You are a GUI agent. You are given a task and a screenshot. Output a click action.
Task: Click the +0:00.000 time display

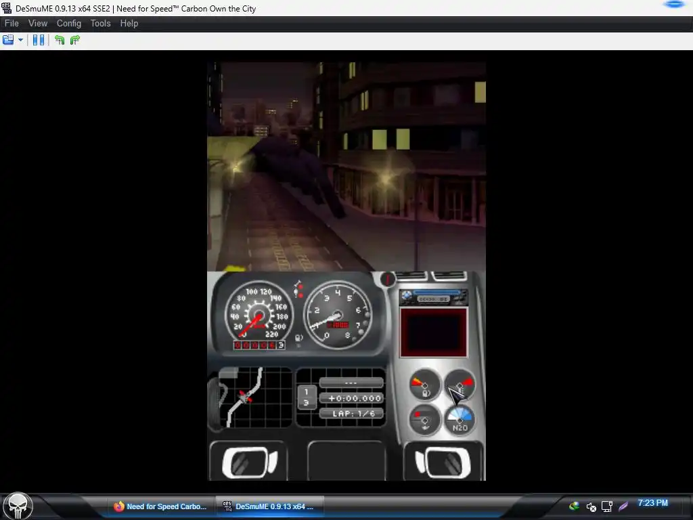coord(351,398)
